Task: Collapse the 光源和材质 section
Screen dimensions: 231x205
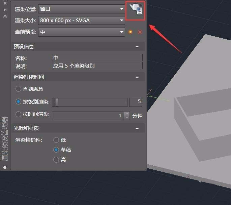Action: pyautogui.click(x=137, y=128)
